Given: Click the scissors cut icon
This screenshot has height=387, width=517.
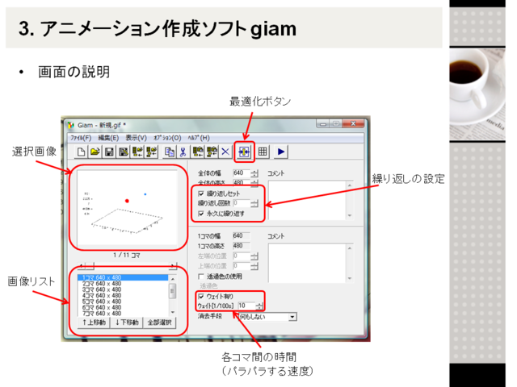Looking at the screenshot, I should coord(183,151).
